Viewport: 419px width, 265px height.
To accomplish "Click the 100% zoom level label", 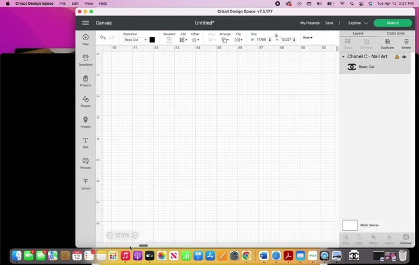I will pyautogui.click(x=122, y=235).
